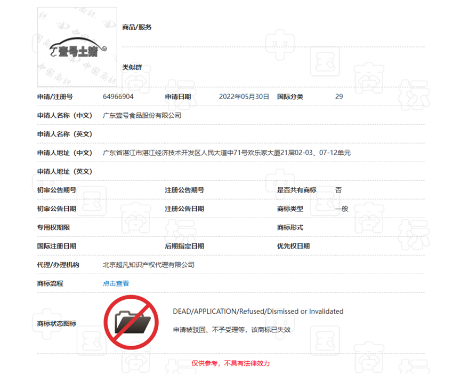Click the 优先权日期 label
This screenshot has width=461, height=374.
[x=293, y=246]
